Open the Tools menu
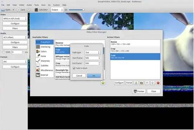 tap(36, 5)
